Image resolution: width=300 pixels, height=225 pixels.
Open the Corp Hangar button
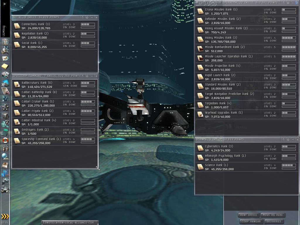coord(251,221)
